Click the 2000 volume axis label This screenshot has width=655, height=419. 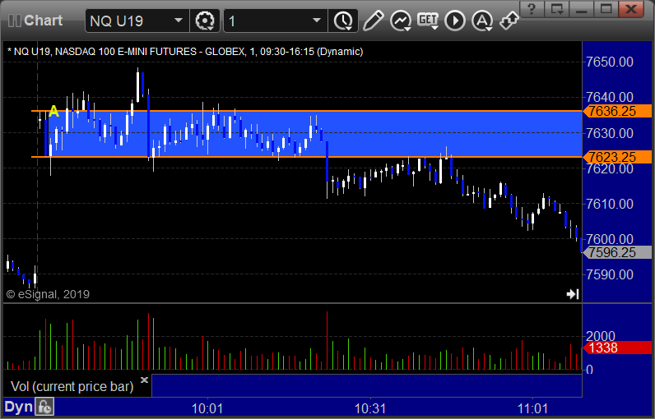[x=600, y=336]
